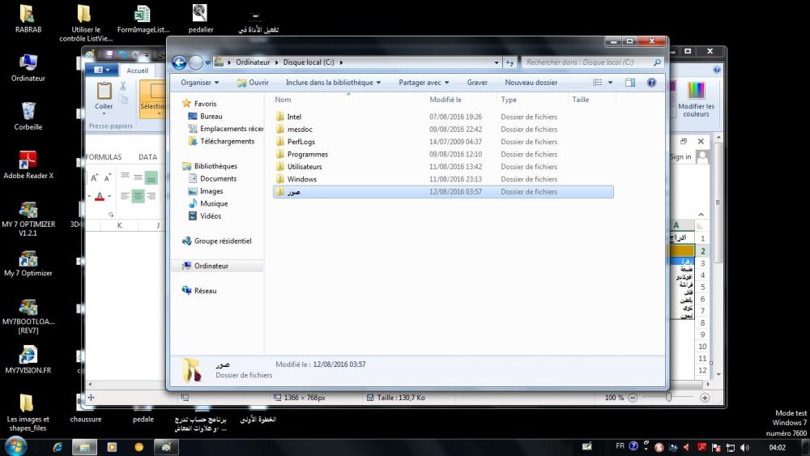
Task: Click increase font size icon in Excel
Action: coord(95,178)
